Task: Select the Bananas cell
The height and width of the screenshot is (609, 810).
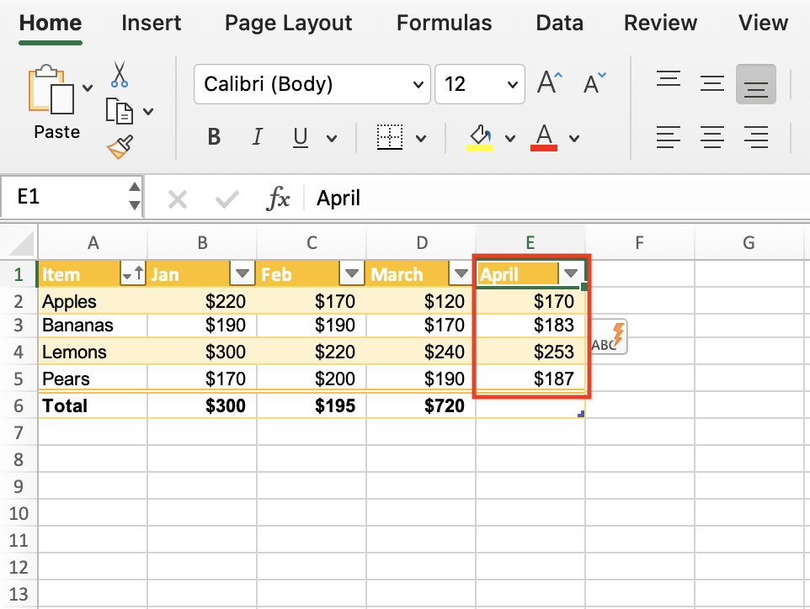Action: click(x=93, y=326)
